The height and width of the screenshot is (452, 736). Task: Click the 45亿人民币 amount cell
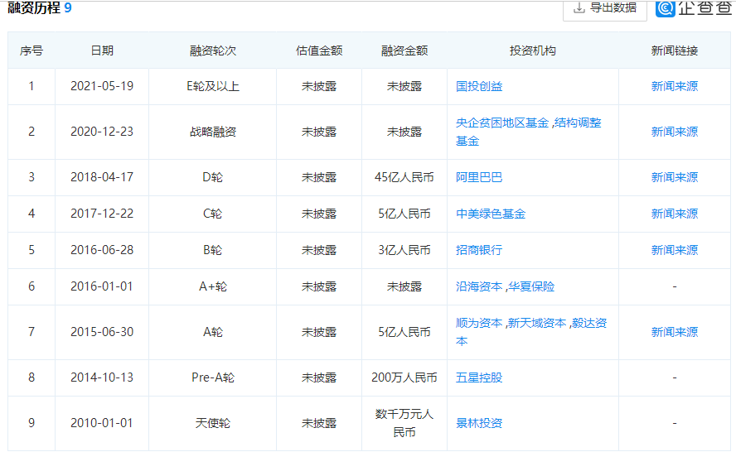[404, 177]
